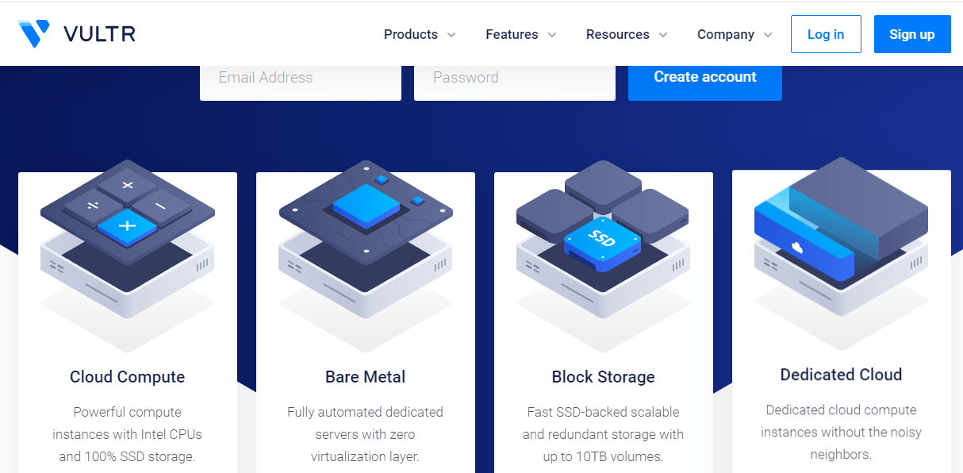Expand the Company dropdown chevron

tap(768, 35)
